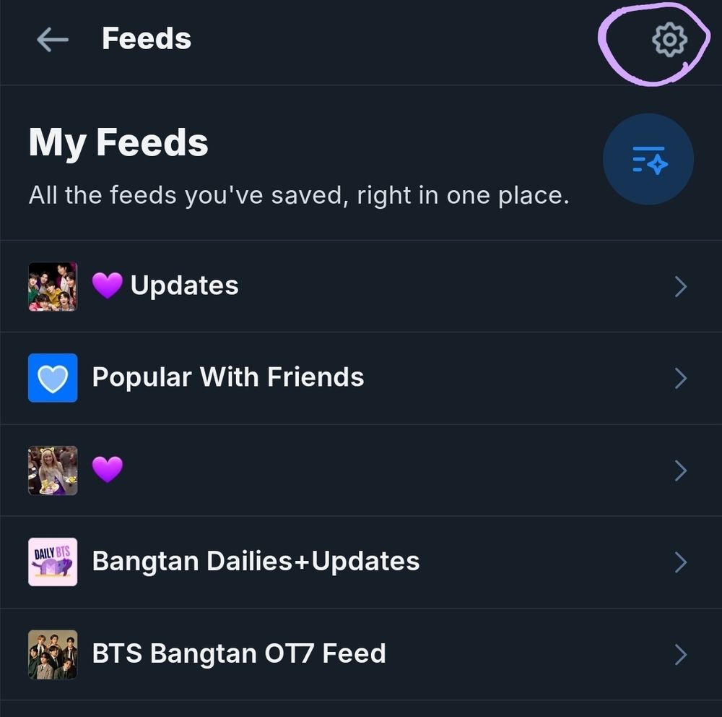Expand BTS Bangtan OT7 Feed chevron
722x717 pixels.
coord(680,653)
